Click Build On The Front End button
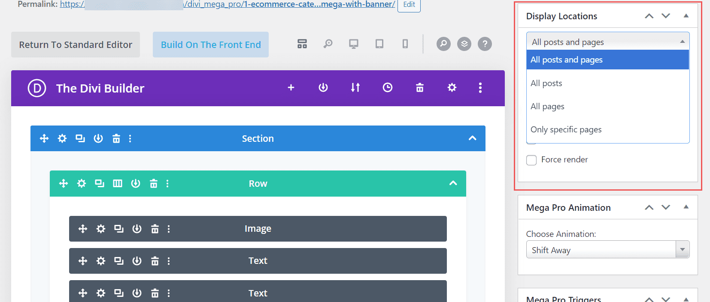This screenshot has height=302, width=710. click(211, 45)
